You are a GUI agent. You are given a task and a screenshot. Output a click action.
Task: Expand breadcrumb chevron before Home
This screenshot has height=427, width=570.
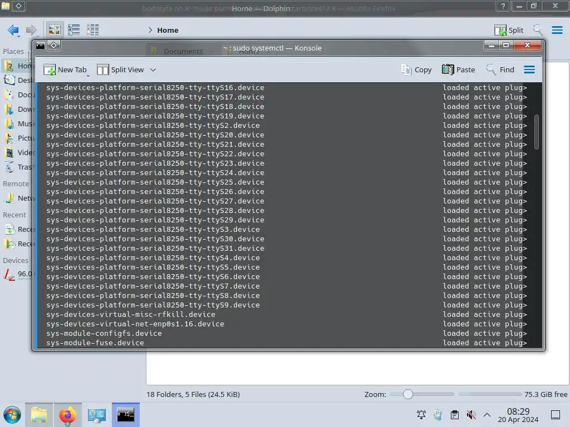[x=150, y=30]
